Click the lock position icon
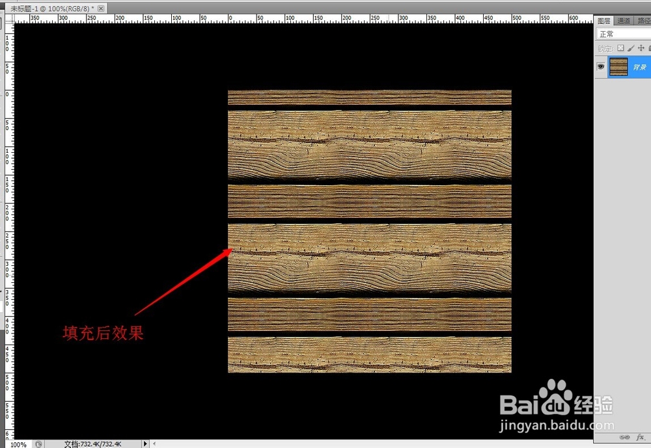This screenshot has width=651, height=448. (641, 47)
